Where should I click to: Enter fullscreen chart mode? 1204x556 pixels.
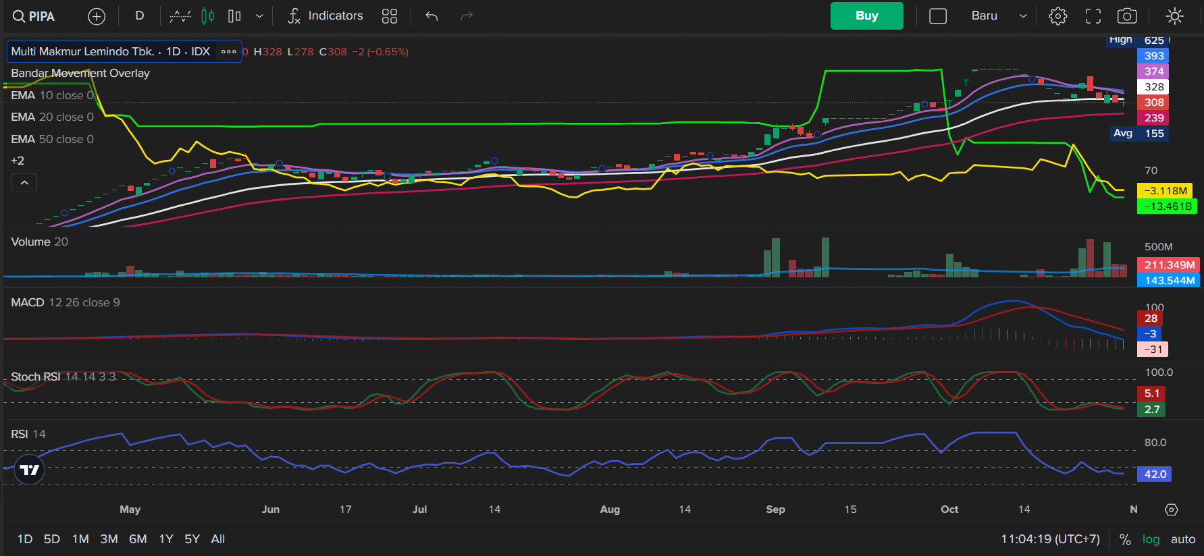[1093, 16]
